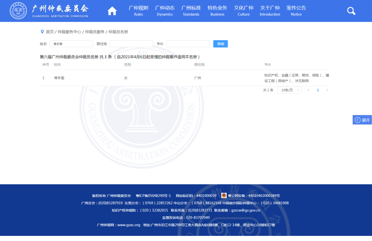This screenshot has height=241, width=372.
Task: Click 仲裁服务中心 breadcrumb link
Action: [x=69, y=32]
